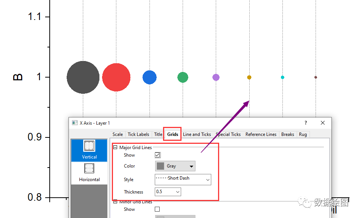Click the Style label
360x218 pixels.
pos(128,180)
